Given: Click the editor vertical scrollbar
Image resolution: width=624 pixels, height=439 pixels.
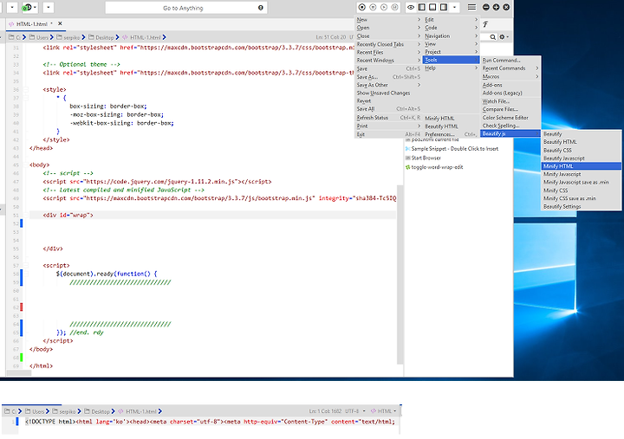Looking at the screenshot, I should (400, 274).
